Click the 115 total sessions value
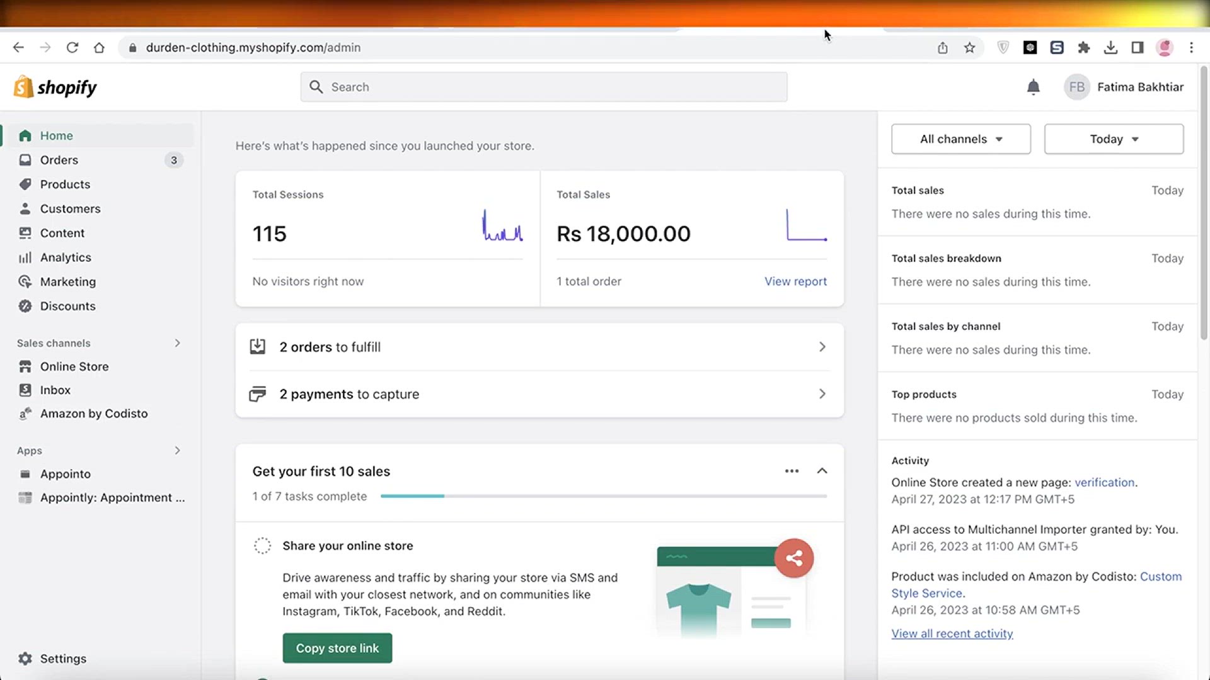Screen dimensions: 1210x680 click(x=269, y=234)
